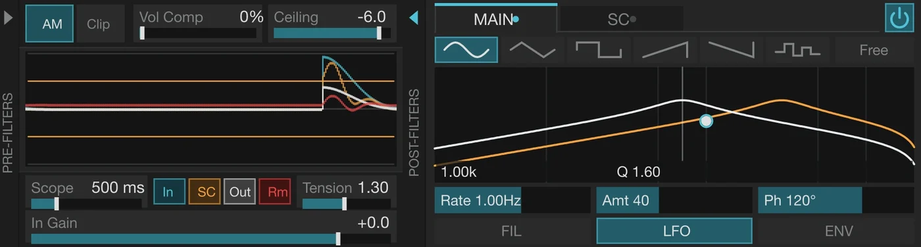Open the ENV section tab
This screenshot has height=247, width=921.
click(x=836, y=231)
